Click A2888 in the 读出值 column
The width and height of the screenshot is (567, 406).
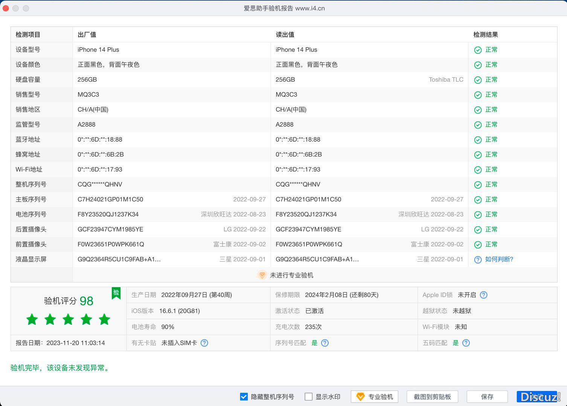click(285, 124)
